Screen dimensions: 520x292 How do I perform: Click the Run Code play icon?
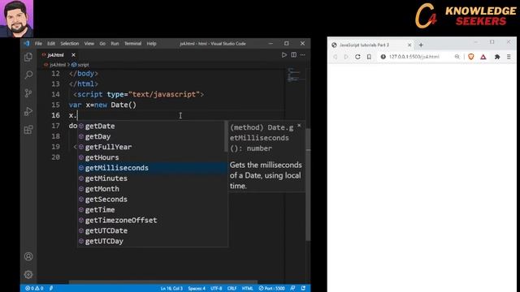pyautogui.click(x=284, y=55)
